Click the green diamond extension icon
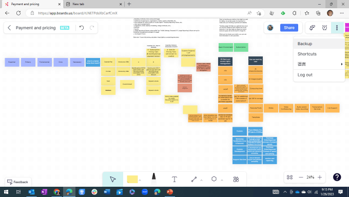This screenshot has height=197, width=349. (283, 13)
